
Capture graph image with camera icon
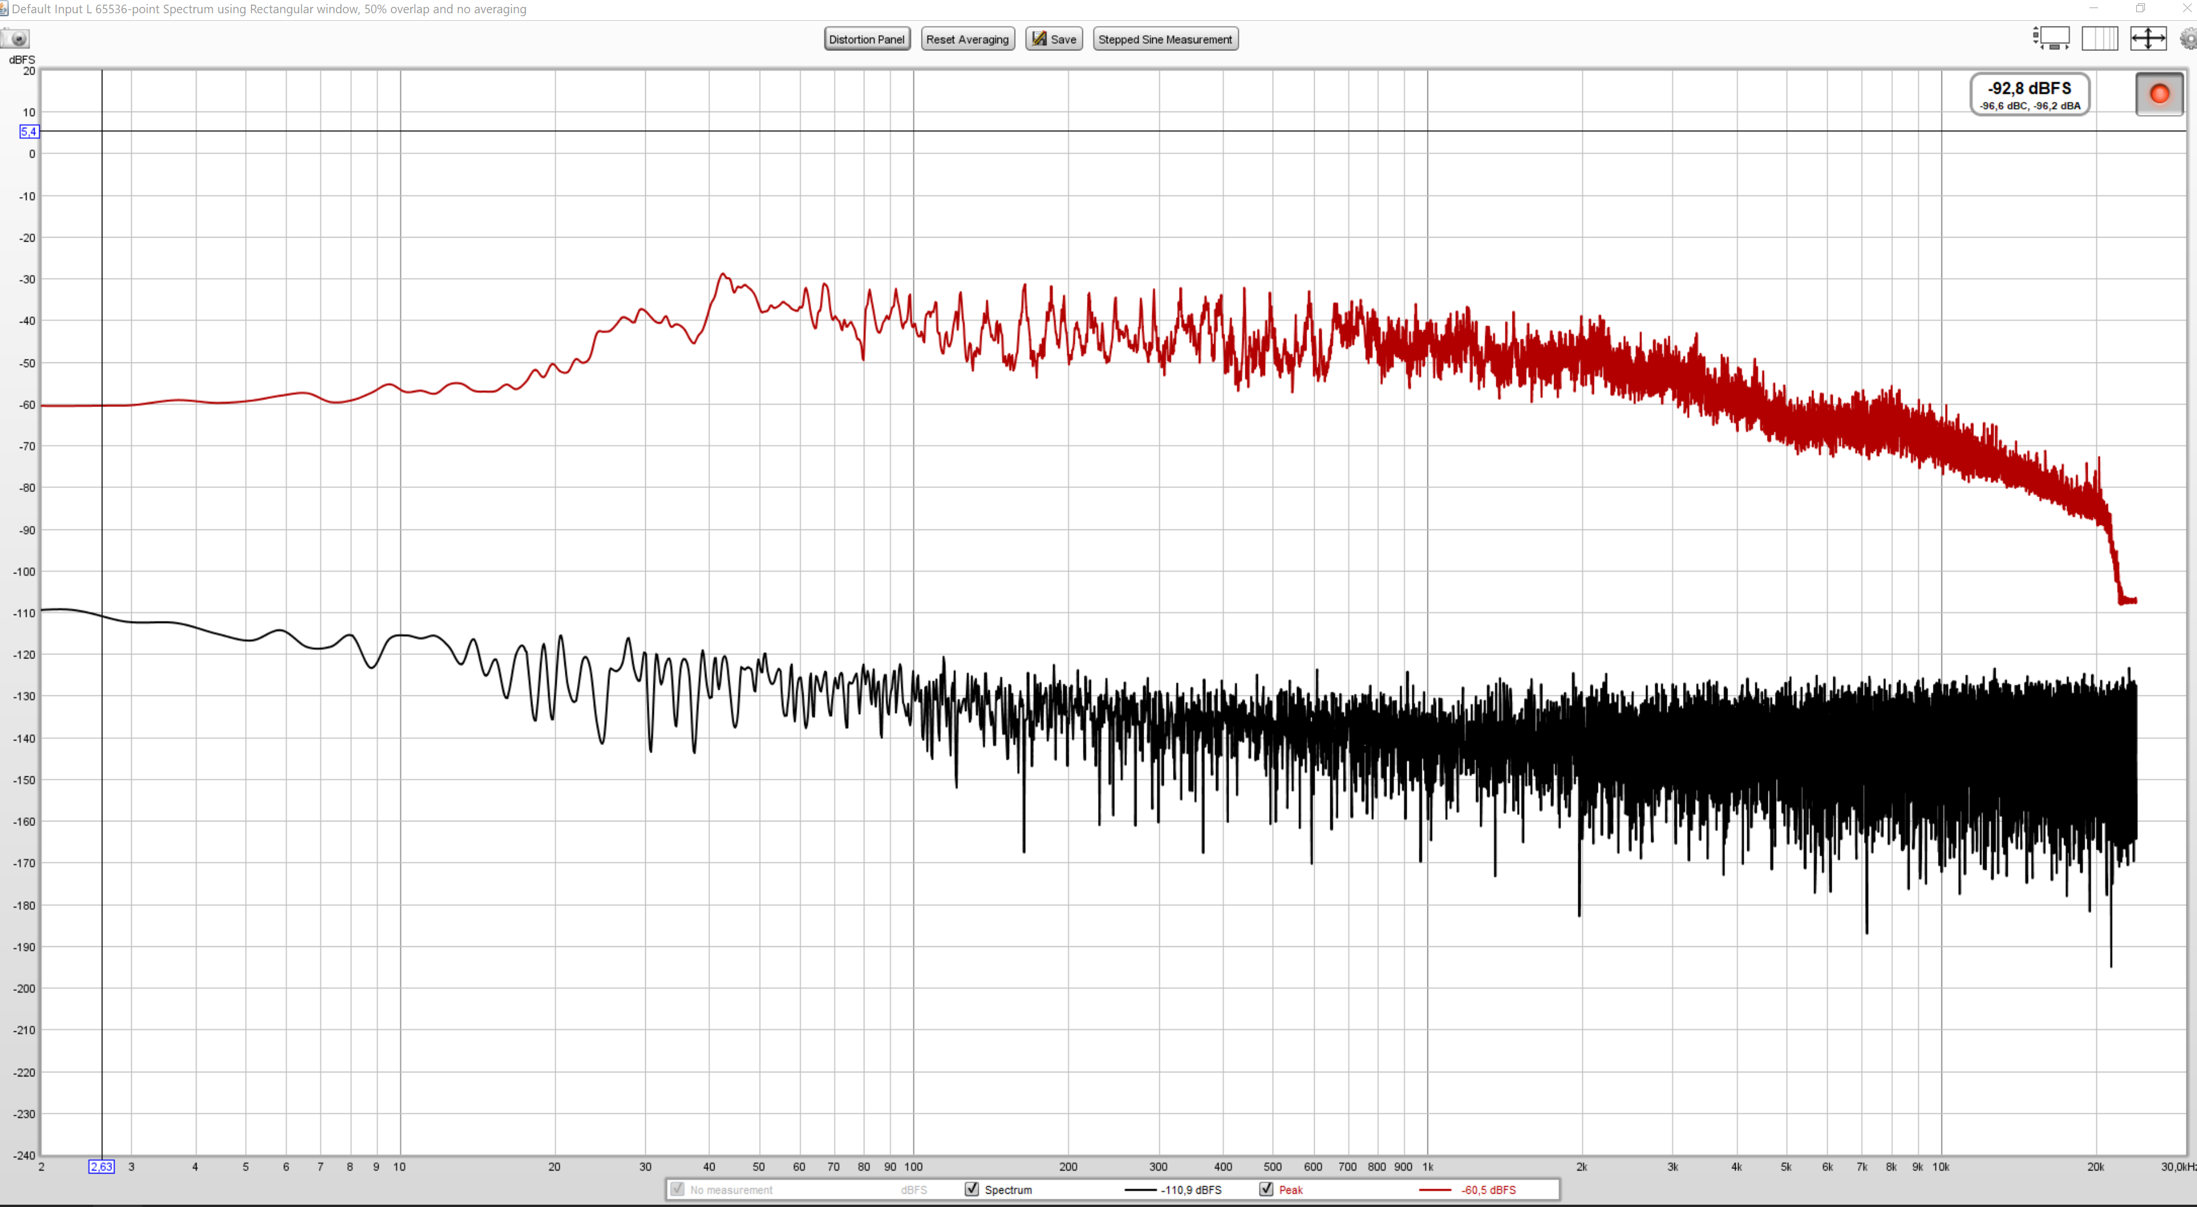[16, 38]
